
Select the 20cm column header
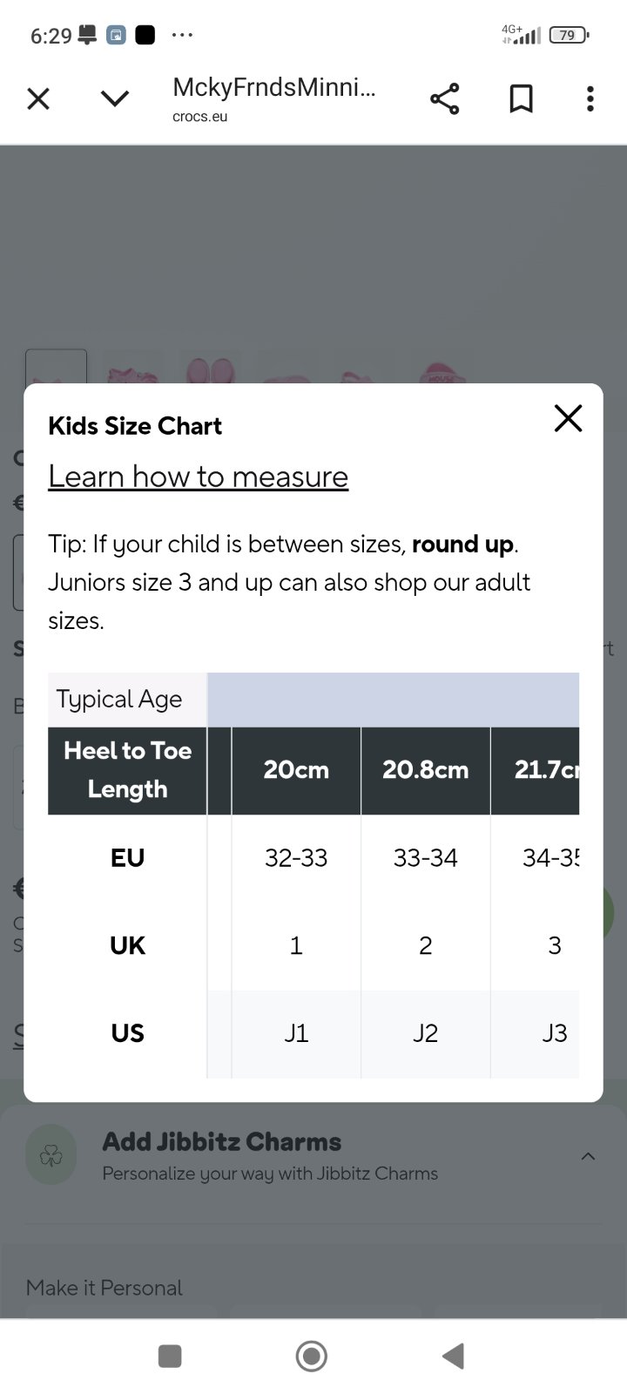296,770
